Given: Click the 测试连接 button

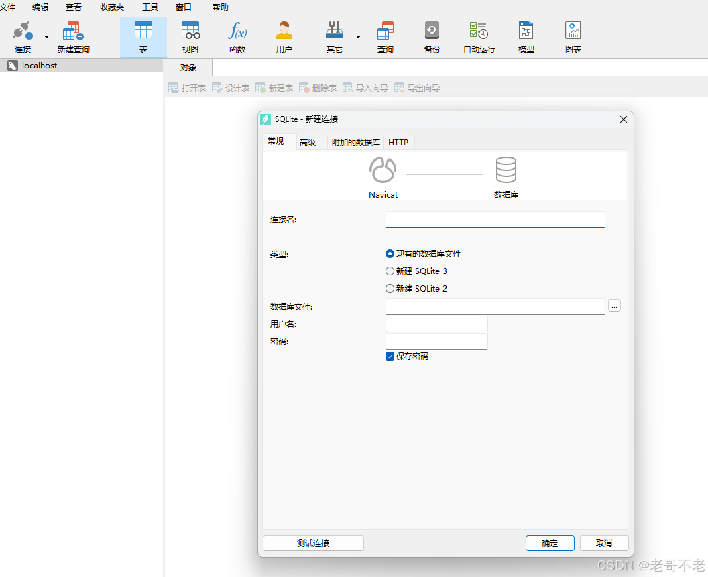Looking at the screenshot, I should click(x=313, y=543).
